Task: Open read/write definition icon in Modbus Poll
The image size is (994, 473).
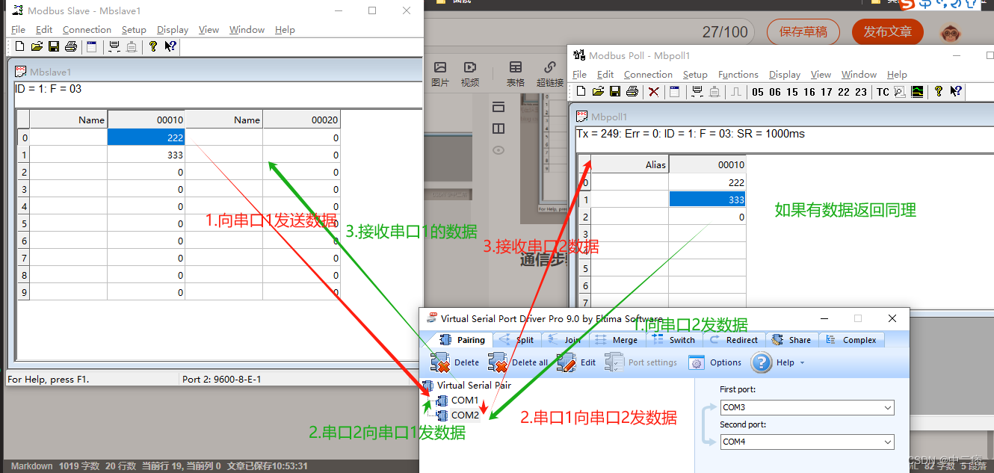Action: click(x=675, y=91)
